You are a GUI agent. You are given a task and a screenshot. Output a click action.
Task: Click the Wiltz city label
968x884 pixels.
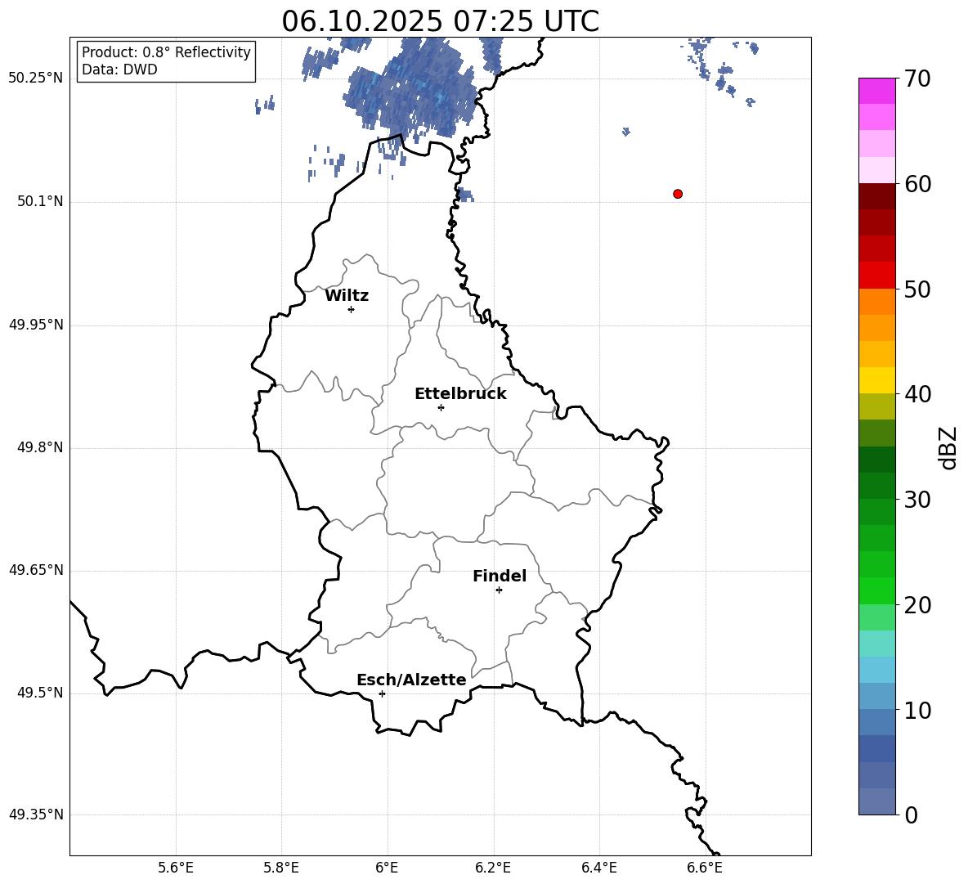click(347, 296)
